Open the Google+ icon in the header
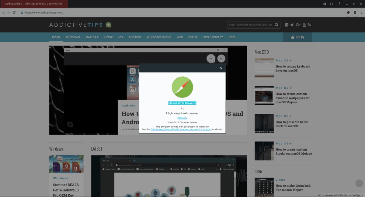This screenshot has width=365, height=197. [298, 25]
